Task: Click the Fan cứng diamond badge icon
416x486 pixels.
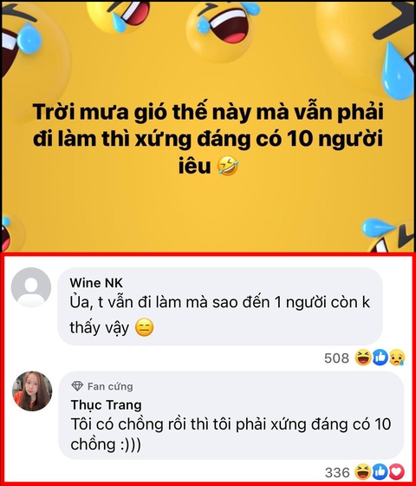Action: (77, 386)
